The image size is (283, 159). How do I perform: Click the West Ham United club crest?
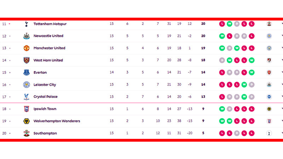tap(27, 60)
